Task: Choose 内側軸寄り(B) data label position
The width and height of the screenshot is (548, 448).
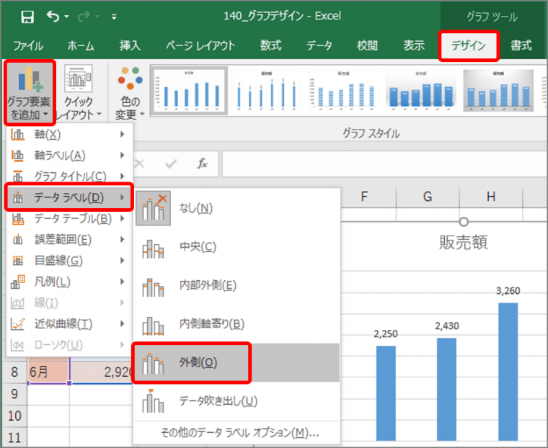Action: [237, 323]
